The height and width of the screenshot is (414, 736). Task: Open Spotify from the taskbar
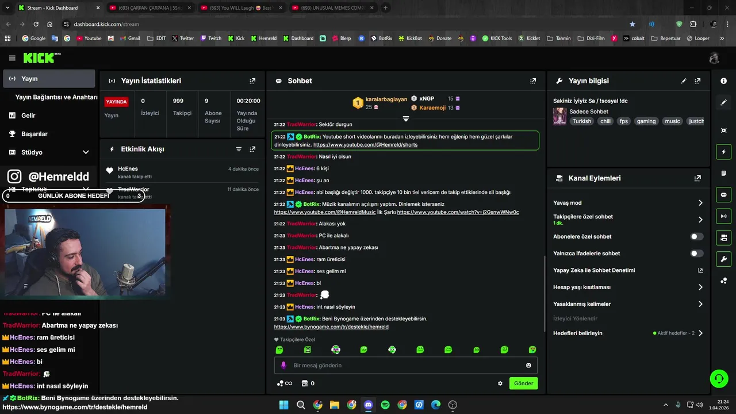[385, 405]
